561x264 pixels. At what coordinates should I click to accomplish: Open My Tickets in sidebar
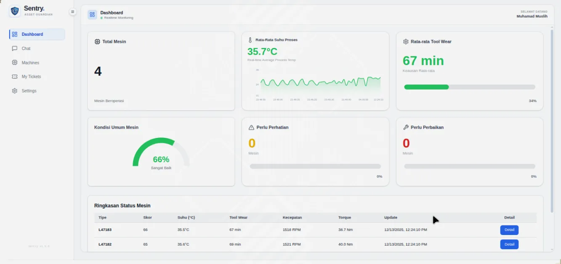[x=31, y=77]
